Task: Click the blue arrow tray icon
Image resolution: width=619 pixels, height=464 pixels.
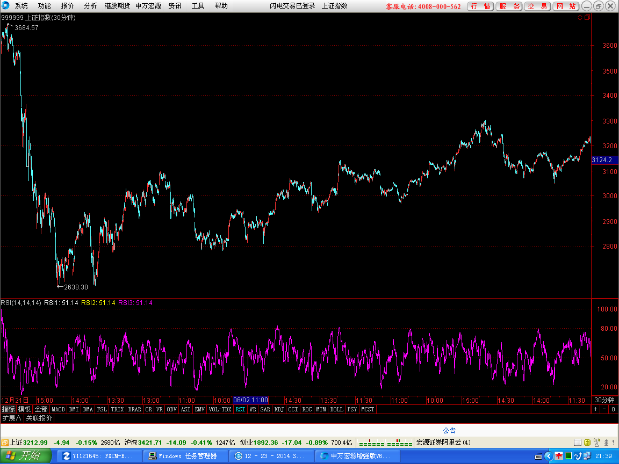Action: pos(578,456)
